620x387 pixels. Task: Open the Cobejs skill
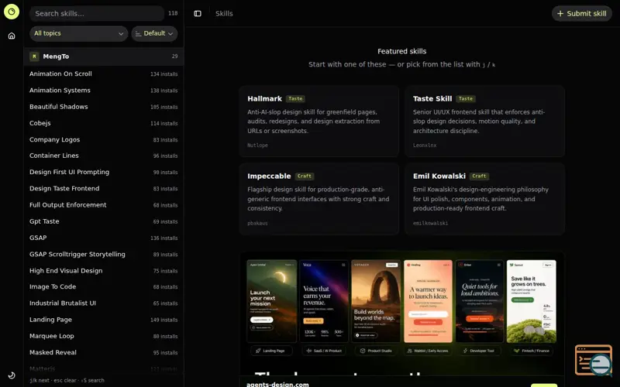104,123
